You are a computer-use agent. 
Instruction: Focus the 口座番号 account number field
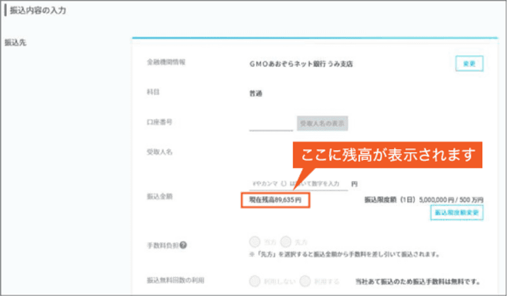click(270, 124)
